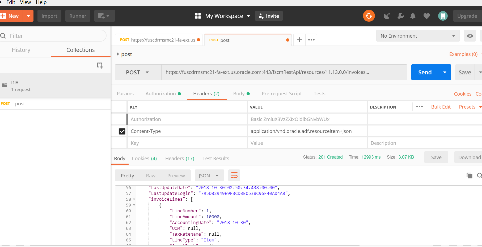
Task: Click the request URL input field
Action: [284, 72]
